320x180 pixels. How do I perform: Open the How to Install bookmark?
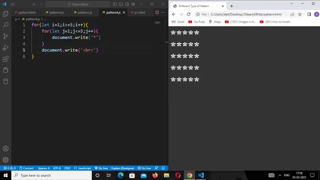[275, 22]
